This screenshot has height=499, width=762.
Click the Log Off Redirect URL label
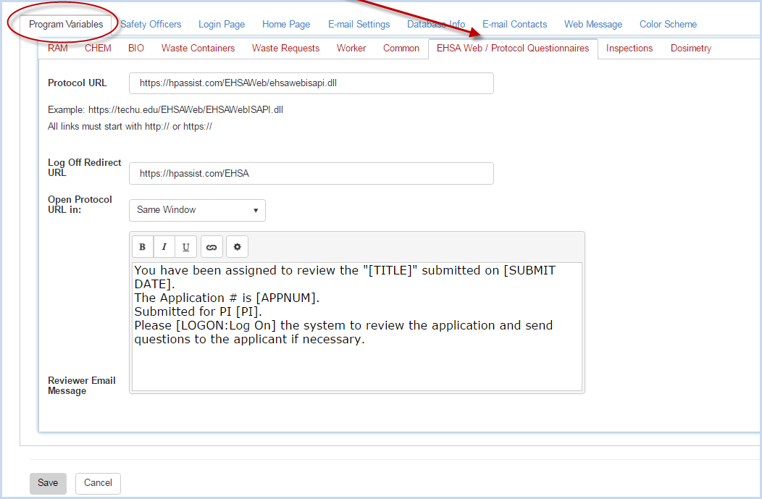85,167
